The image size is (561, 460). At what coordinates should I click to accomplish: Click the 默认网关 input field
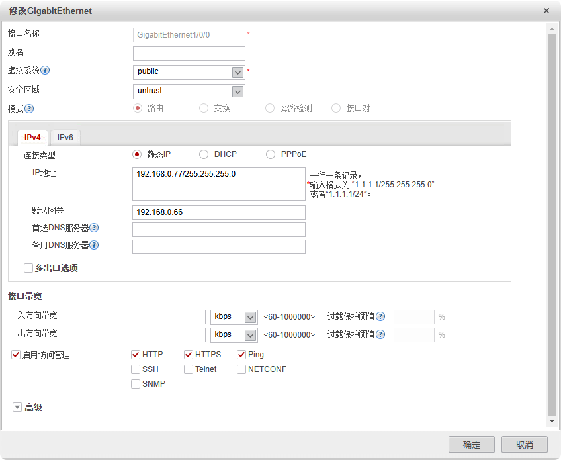click(218, 212)
